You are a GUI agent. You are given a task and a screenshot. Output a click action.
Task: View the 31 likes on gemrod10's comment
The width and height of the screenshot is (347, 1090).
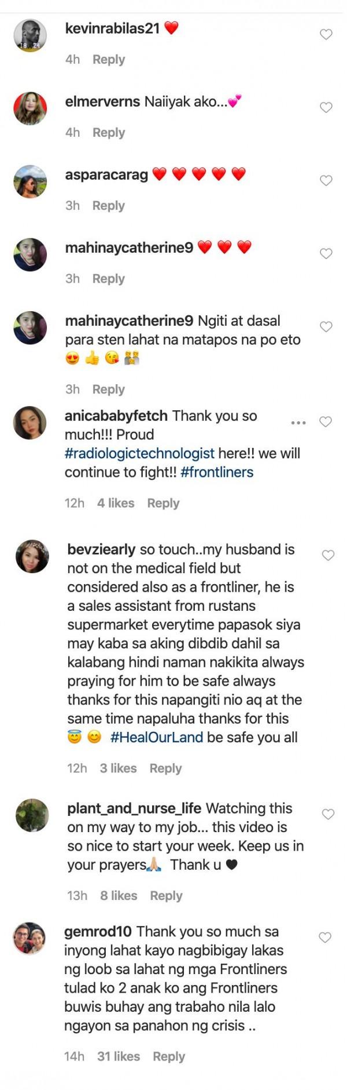click(x=119, y=1056)
